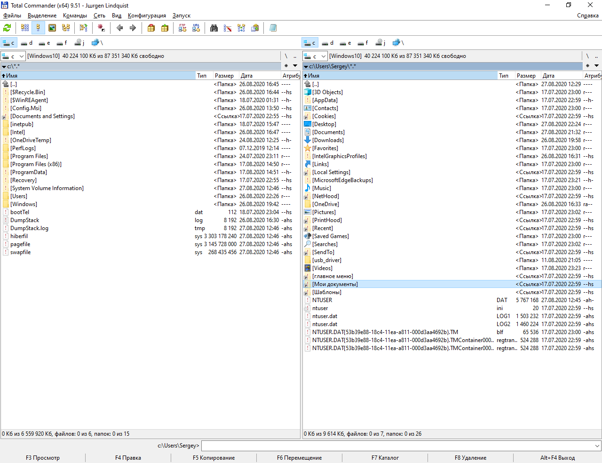Toggle brief view mode in toolbar
This screenshot has width=602, height=463.
point(25,28)
